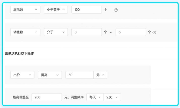Click help icon in the 转化数 row
This screenshot has width=180, height=108.
point(154,33)
